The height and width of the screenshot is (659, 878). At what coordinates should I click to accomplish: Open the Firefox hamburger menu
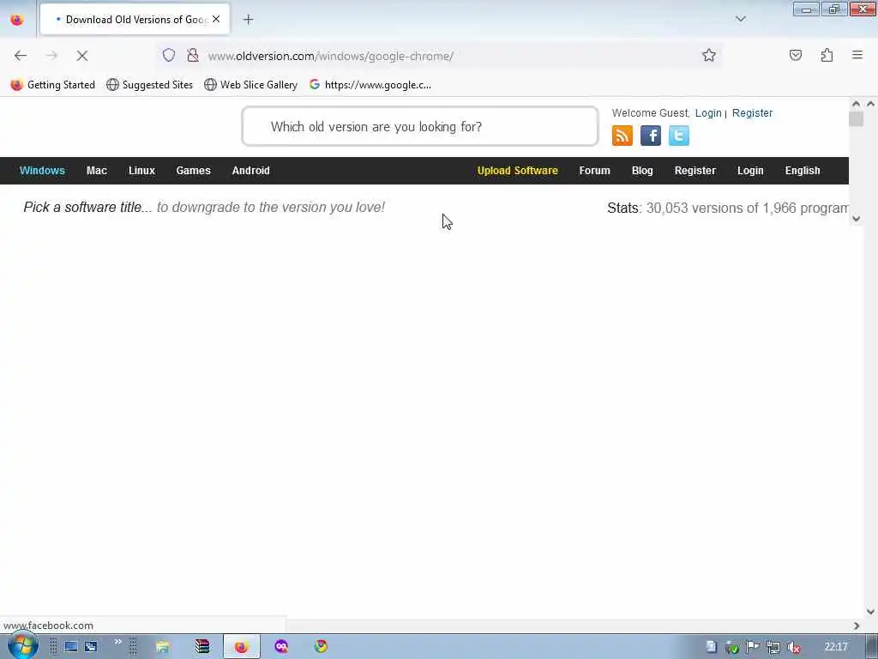click(857, 55)
